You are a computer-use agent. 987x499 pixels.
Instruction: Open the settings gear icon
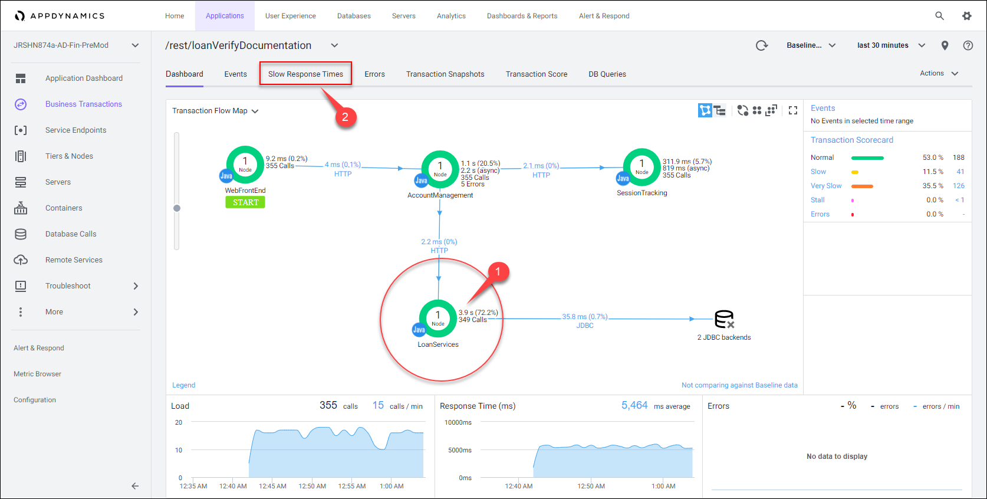coord(967,16)
